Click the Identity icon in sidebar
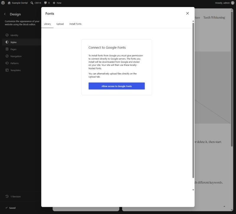The width and height of the screenshot is (236, 214). [x=7, y=35]
